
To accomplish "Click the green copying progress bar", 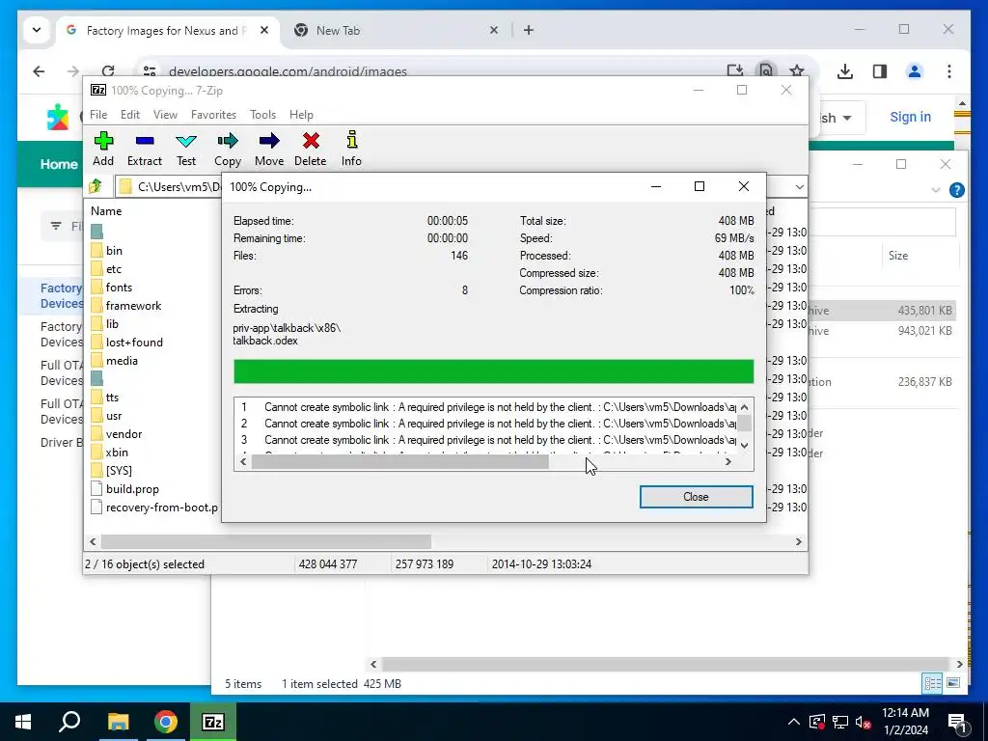I will tap(493, 371).
